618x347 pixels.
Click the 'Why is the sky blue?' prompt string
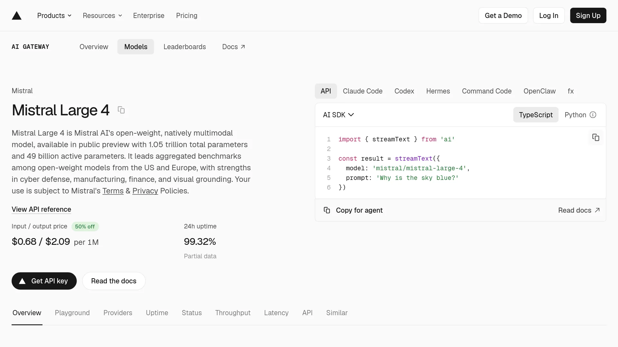point(417,178)
